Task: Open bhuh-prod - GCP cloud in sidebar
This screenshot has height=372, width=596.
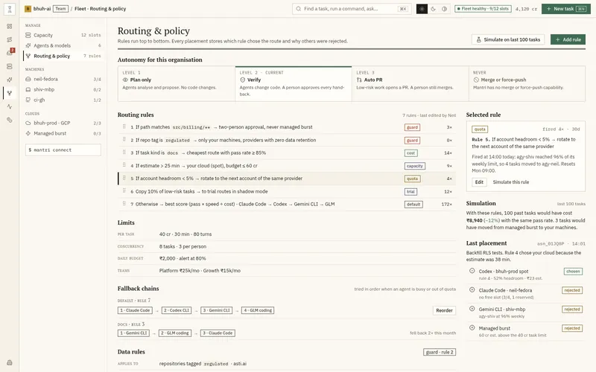Action: 63,123
